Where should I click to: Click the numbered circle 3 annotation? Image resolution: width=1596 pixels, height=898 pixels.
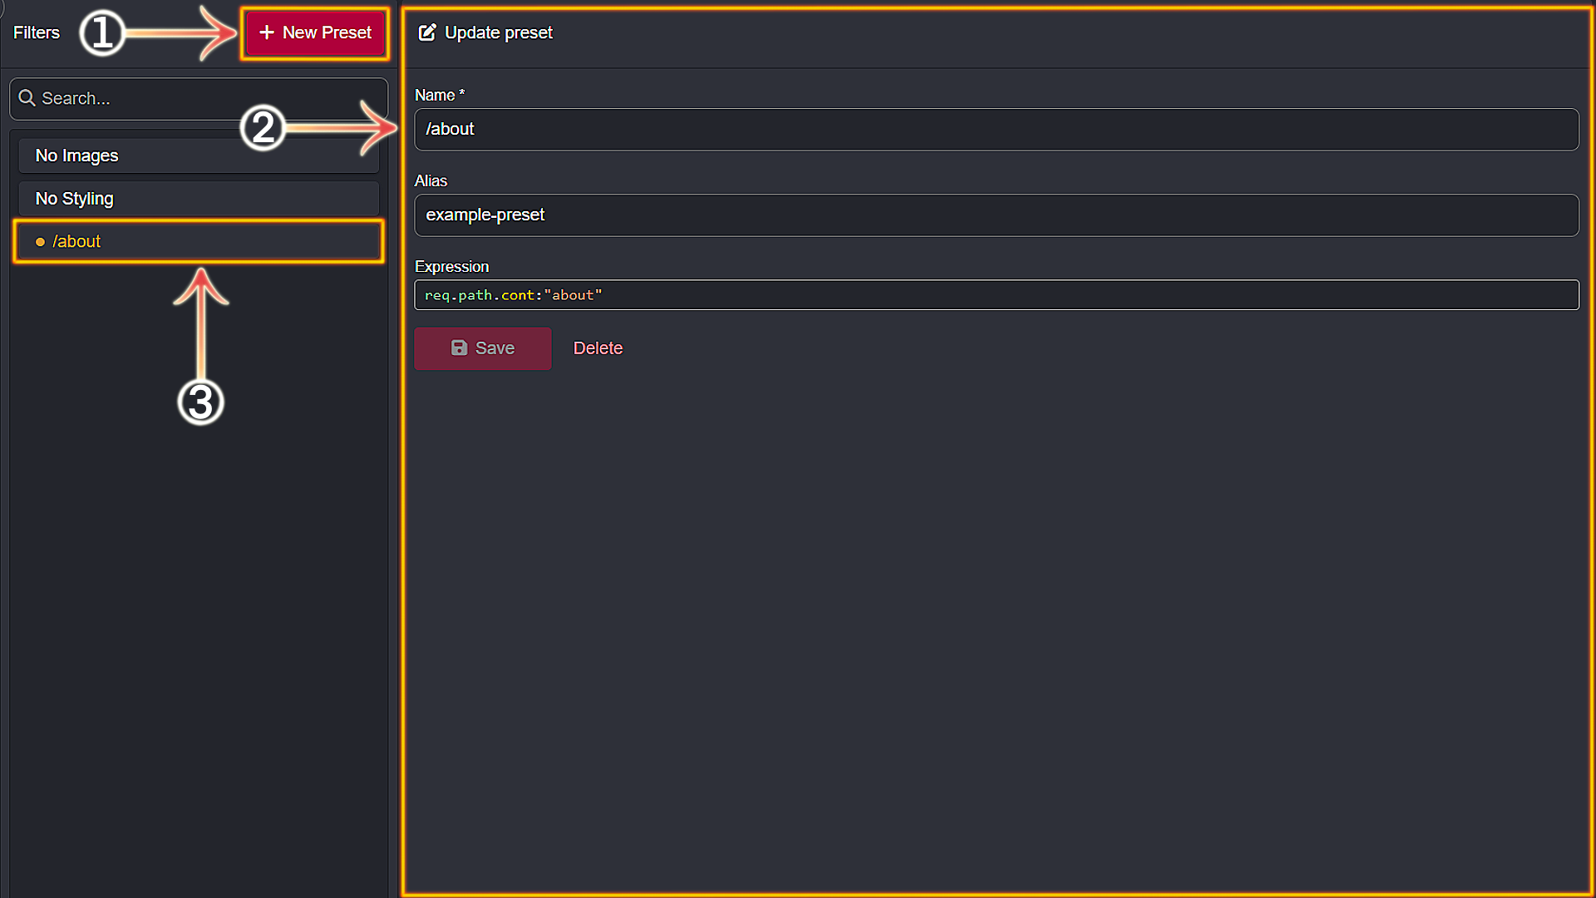[200, 402]
